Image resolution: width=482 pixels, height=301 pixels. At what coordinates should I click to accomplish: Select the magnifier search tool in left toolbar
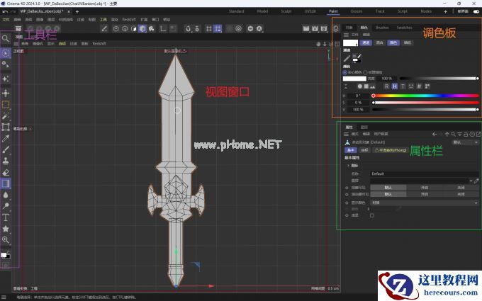6,38
